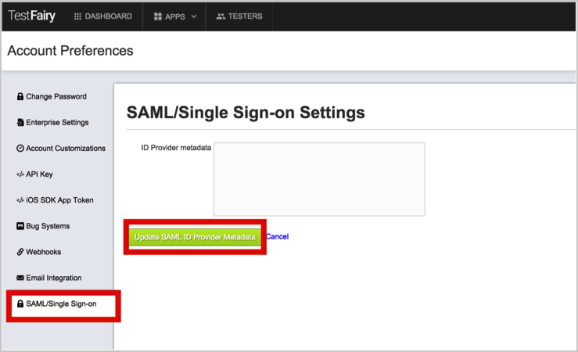Expand the Apps dropdown arrow
578x352 pixels.
click(192, 16)
